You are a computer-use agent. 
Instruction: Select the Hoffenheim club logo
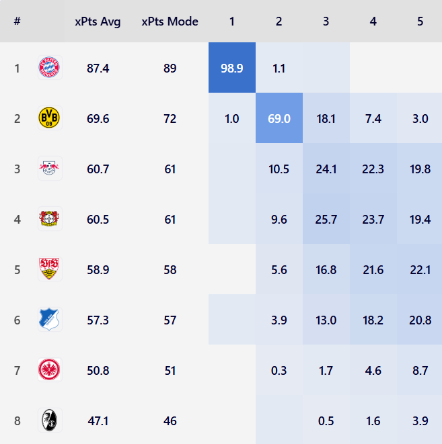50,320
